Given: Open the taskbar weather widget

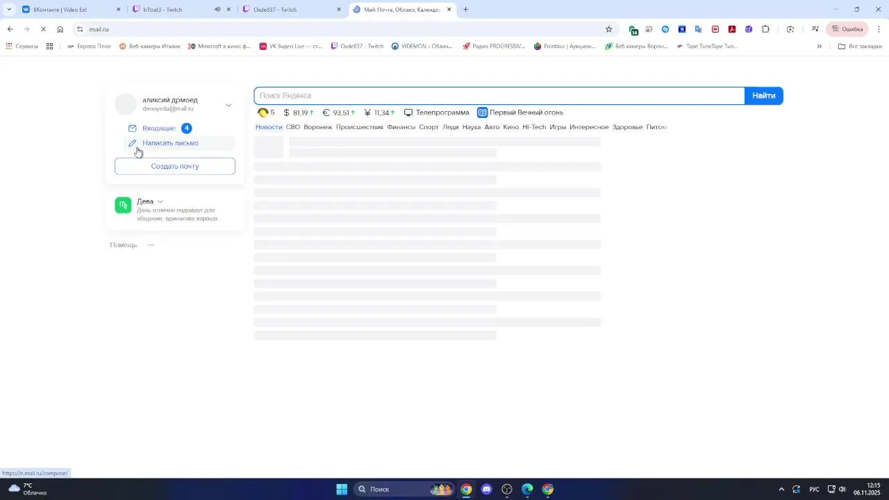Looking at the screenshot, I should point(28,489).
